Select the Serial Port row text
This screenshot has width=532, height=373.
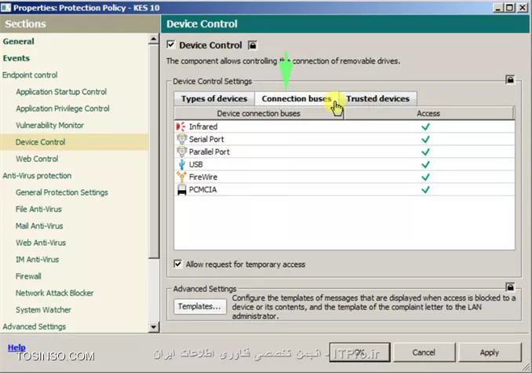pos(206,139)
